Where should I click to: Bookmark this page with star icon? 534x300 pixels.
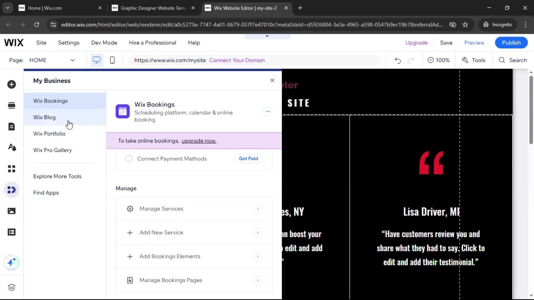tap(465, 24)
